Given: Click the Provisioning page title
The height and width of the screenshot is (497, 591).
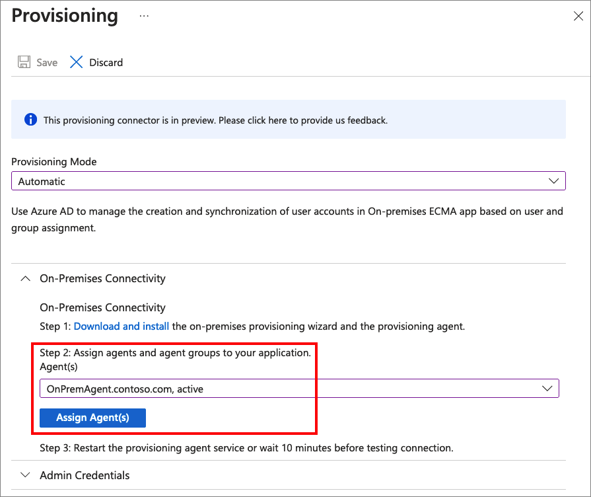Looking at the screenshot, I should point(65,16).
